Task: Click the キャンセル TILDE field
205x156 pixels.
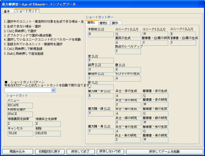Action: click(x=20, y=133)
